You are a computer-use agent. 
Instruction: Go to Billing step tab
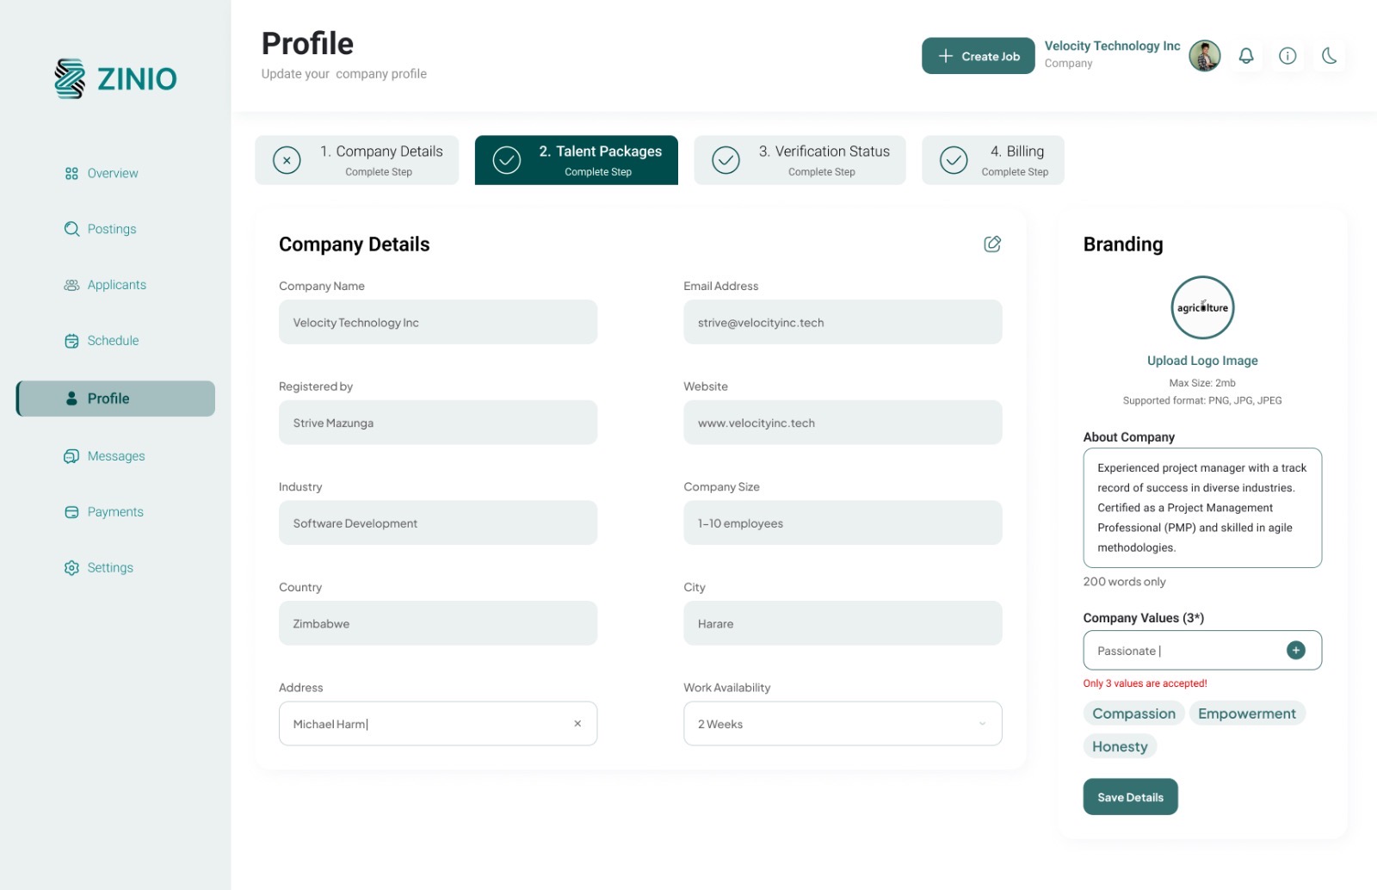pos(992,160)
